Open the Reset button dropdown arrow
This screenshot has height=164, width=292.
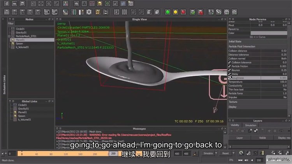(x=233, y=153)
